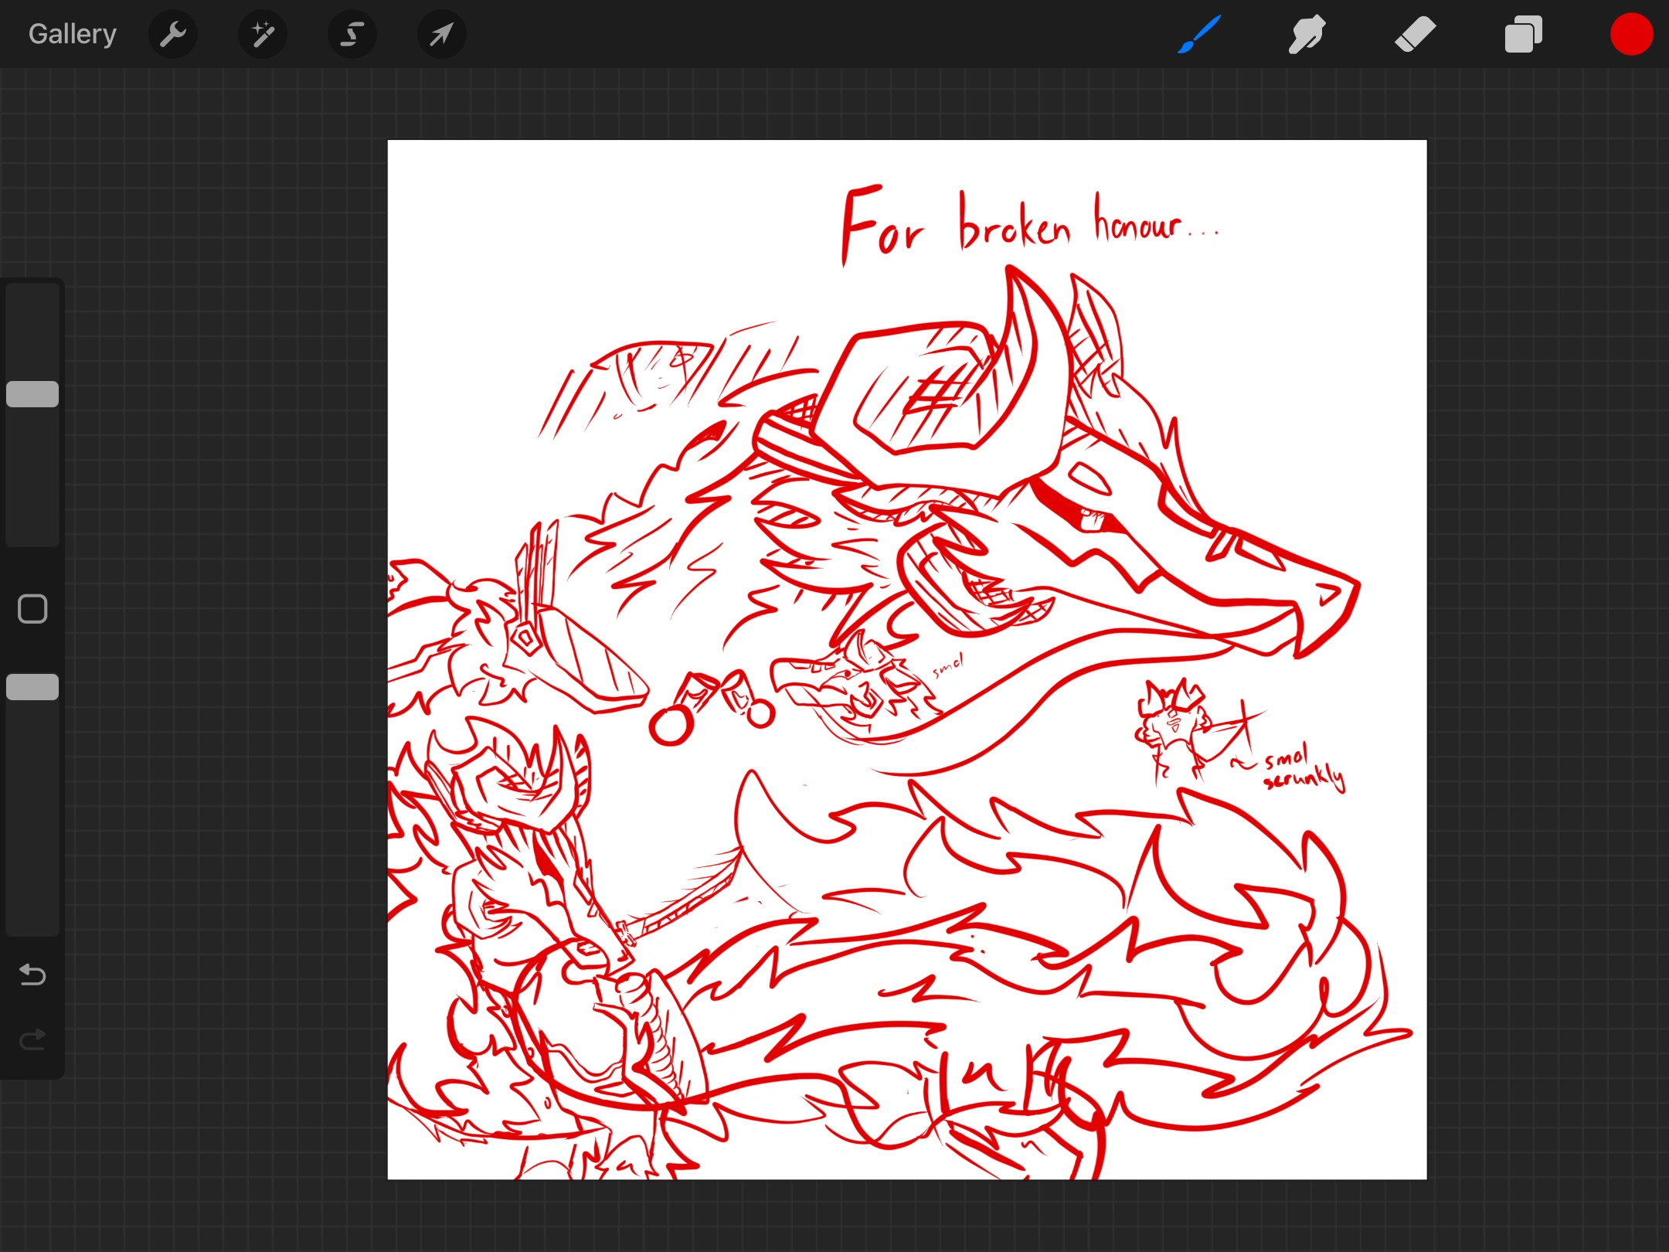The width and height of the screenshot is (1669, 1252).
Task: Click the brush opacity slider handle
Action: [32, 687]
